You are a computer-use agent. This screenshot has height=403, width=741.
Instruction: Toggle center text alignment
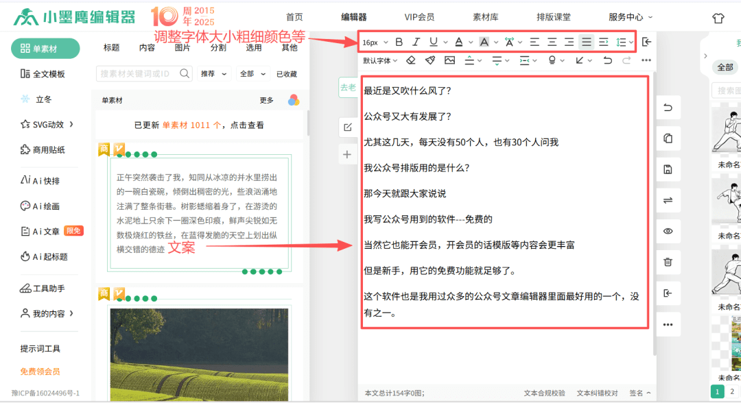pyautogui.click(x=552, y=42)
